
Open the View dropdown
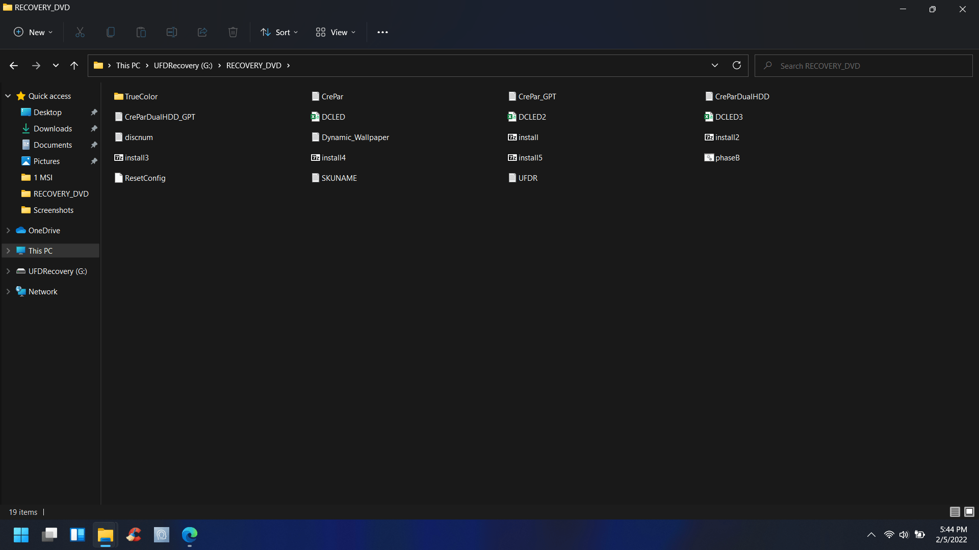point(334,32)
